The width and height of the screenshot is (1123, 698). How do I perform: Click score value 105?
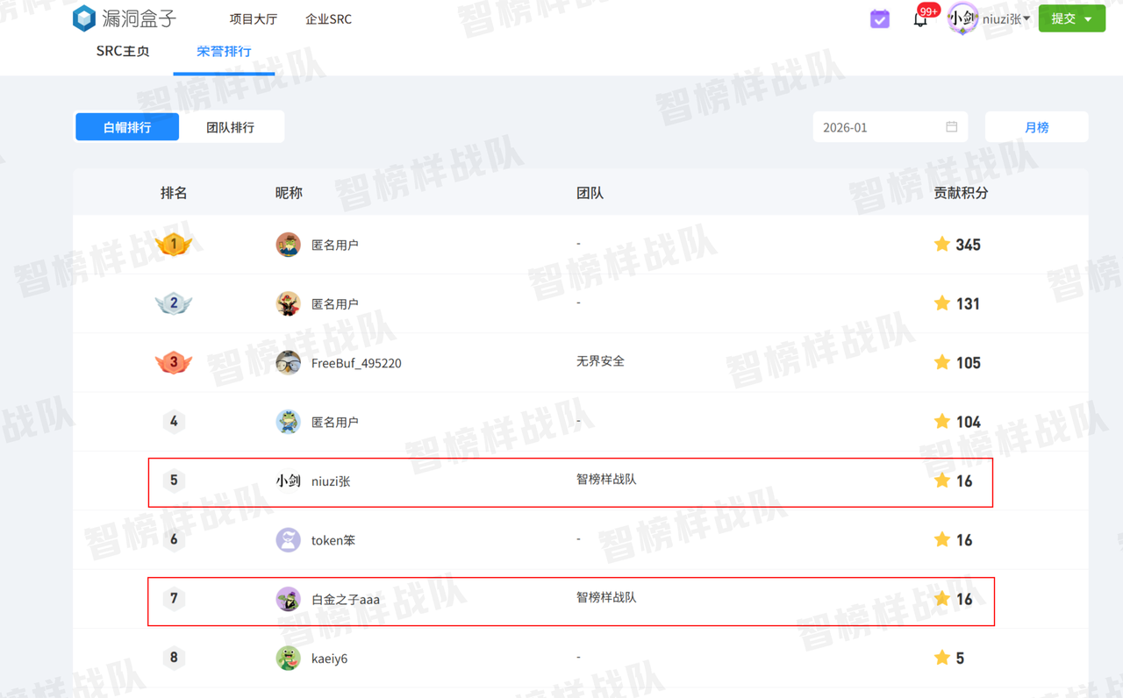coord(969,363)
